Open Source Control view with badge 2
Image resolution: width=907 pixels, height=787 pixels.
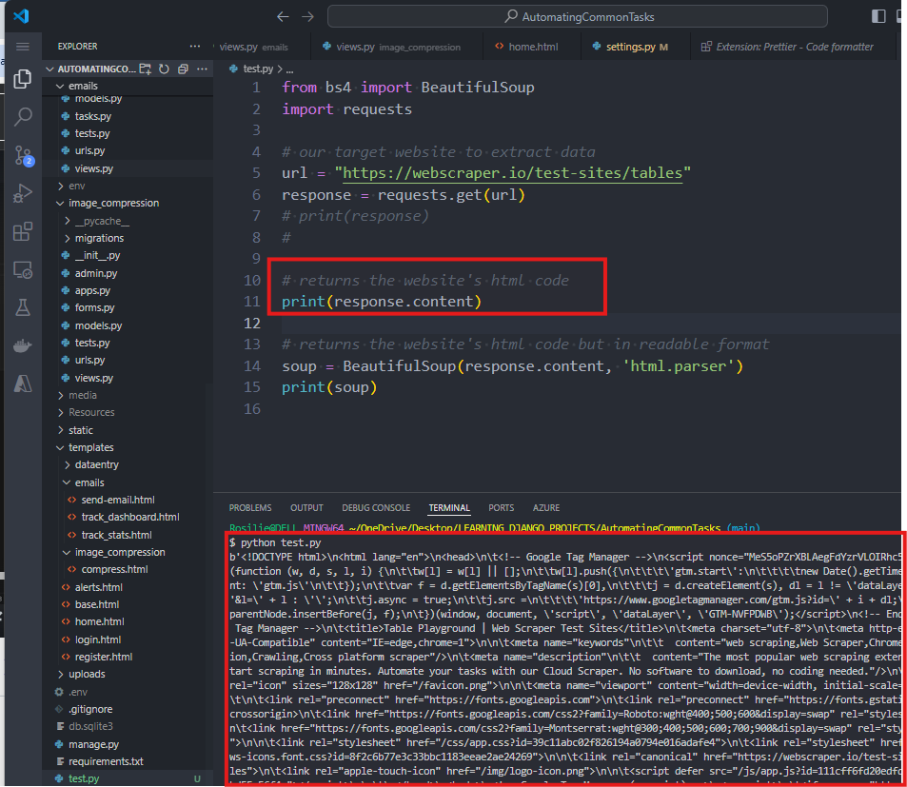coord(23,155)
